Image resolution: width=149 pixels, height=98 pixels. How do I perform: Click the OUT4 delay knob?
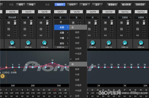click(12, 43)
